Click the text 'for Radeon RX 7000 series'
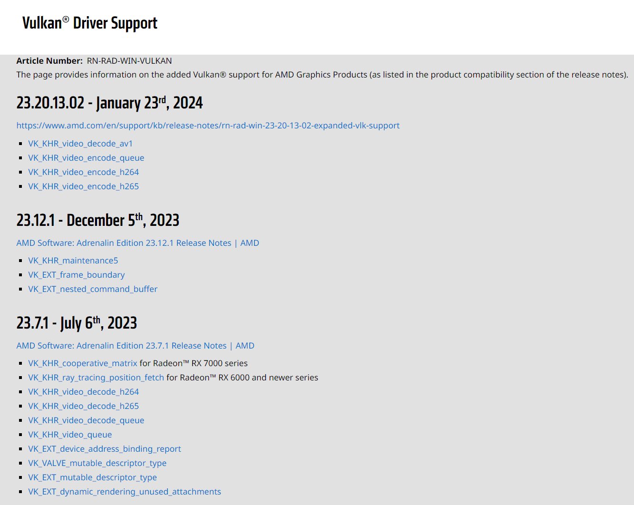The height and width of the screenshot is (505, 634). click(x=194, y=363)
